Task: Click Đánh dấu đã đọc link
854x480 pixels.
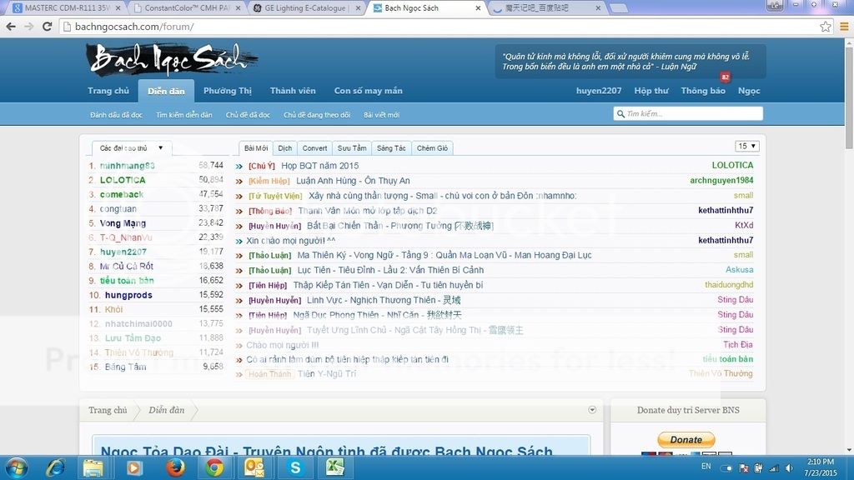Action: coord(116,115)
